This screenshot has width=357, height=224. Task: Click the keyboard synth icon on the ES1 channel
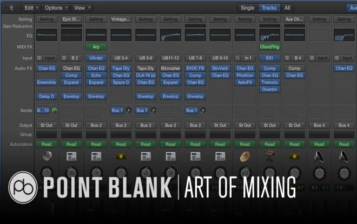pyautogui.click(x=270, y=156)
